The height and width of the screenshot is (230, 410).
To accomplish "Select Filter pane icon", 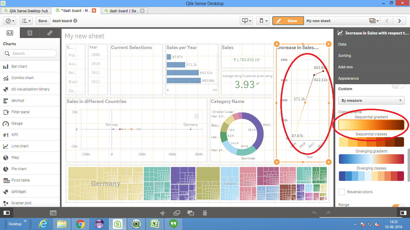I will click(6, 112).
